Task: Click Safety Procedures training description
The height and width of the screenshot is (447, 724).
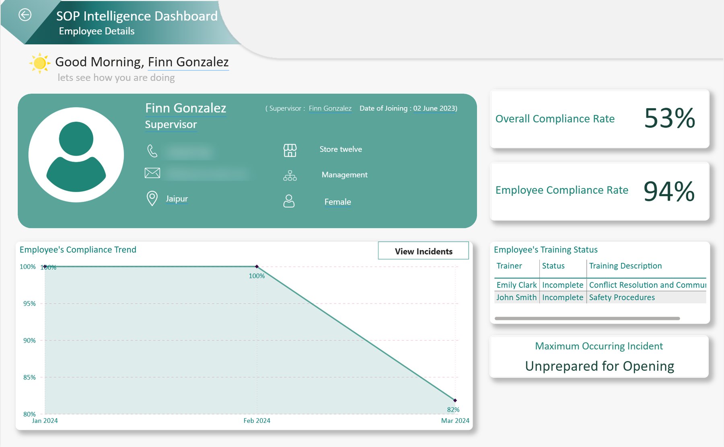Action: (622, 297)
